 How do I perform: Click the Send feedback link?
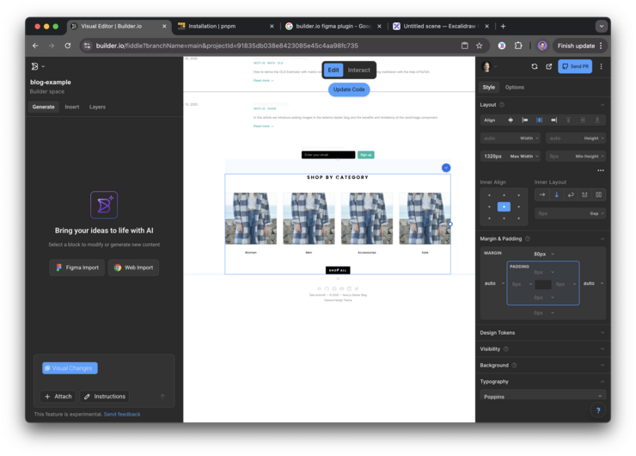click(x=122, y=414)
